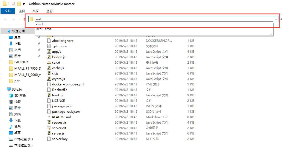The width and height of the screenshot is (282, 148).
Task: Switch to the 查看 ribbon tab
Action: click(49, 11)
